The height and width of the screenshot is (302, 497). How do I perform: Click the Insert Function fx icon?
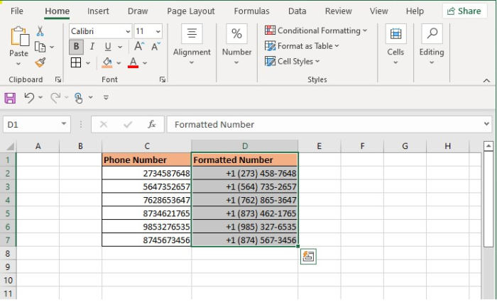click(x=151, y=124)
